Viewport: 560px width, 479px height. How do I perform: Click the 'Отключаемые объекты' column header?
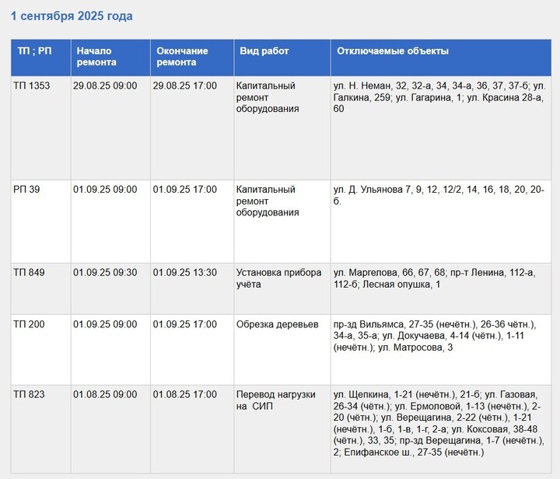pyautogui.click(x=441, y=58)
